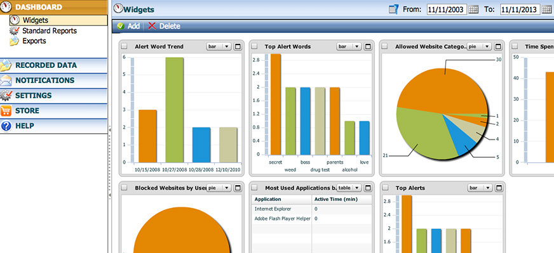Select the Widgets tree item
This screenshot has width=554, height=253.
point(58,20)
